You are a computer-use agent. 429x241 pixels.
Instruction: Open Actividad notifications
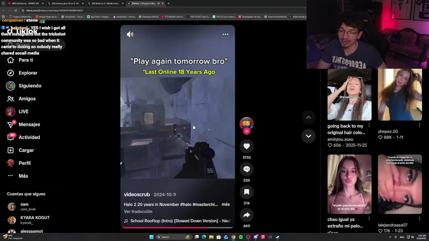pyautogui.click(x=23, y=137)
